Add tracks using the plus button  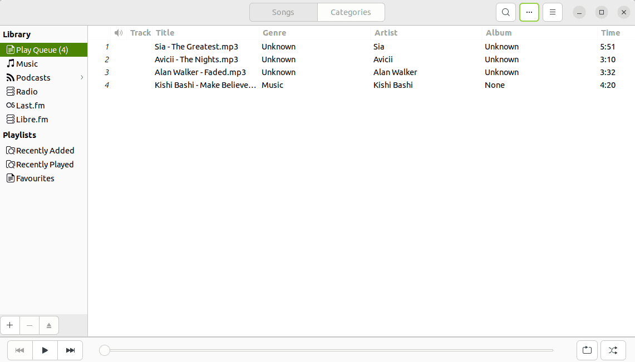(9, 325)
